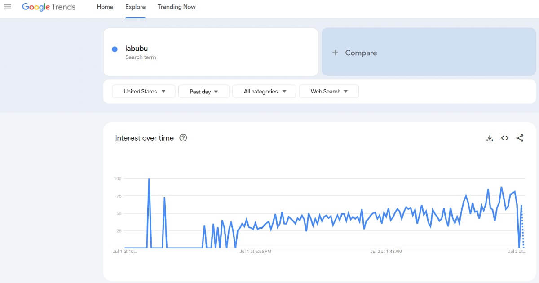Screen dimensions: 539x283
Task: Click the 75 y-axis value
Action: (119, 196)
